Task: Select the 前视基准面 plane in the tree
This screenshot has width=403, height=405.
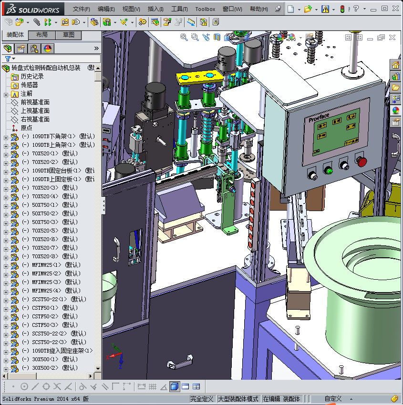Action: [35, 102]
